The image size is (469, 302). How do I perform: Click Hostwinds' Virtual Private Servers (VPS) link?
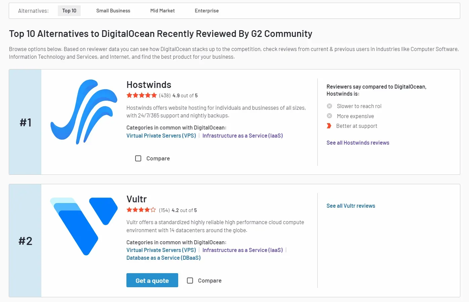tap(161, 136)
